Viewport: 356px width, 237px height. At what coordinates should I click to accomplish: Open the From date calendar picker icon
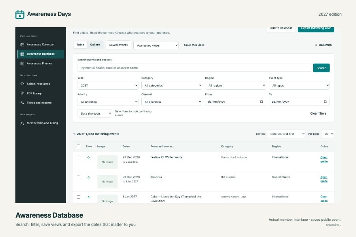261,102
